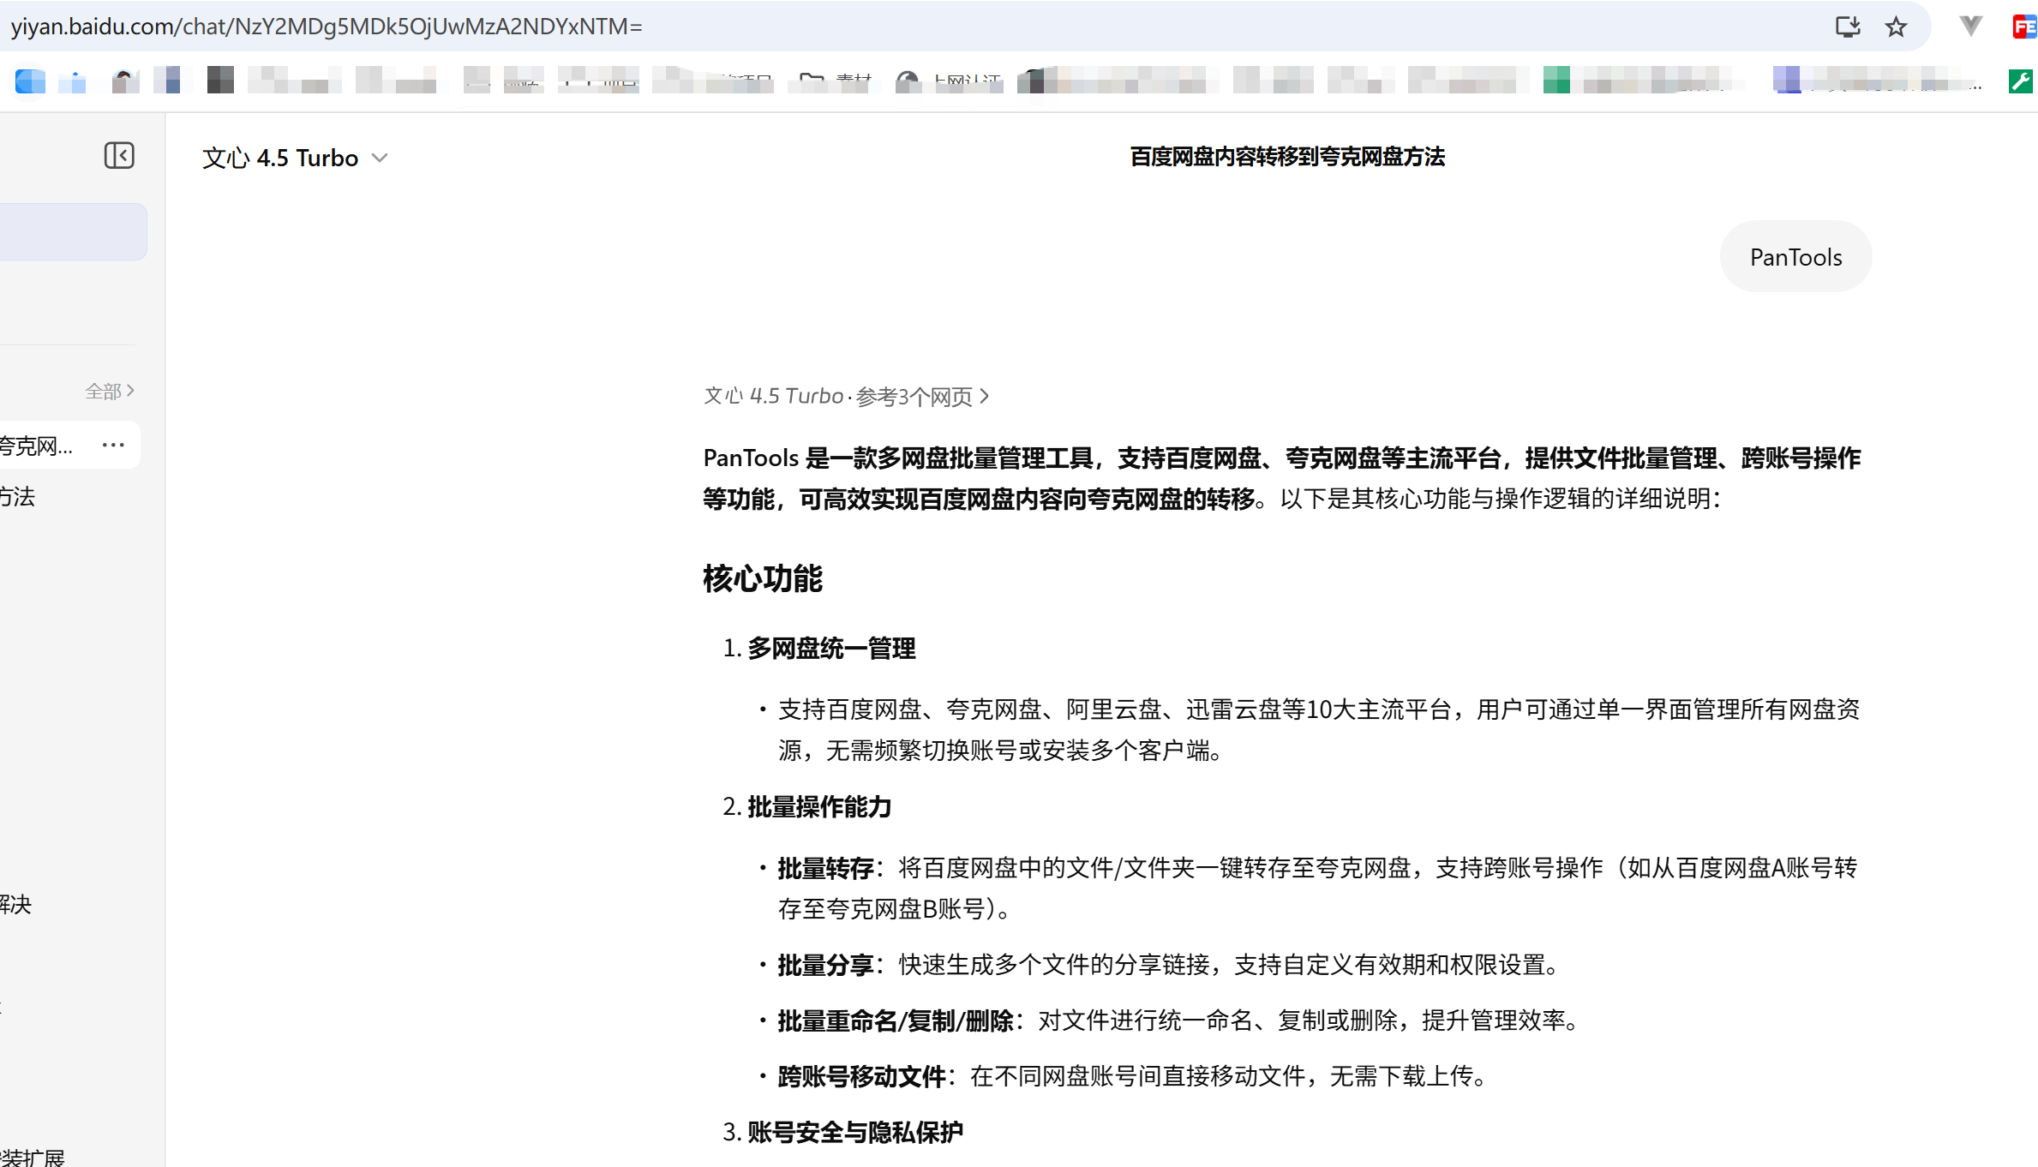
Task: Open sidebar conversation ending with 装扩展
Action: click(x=32, y=1157)
